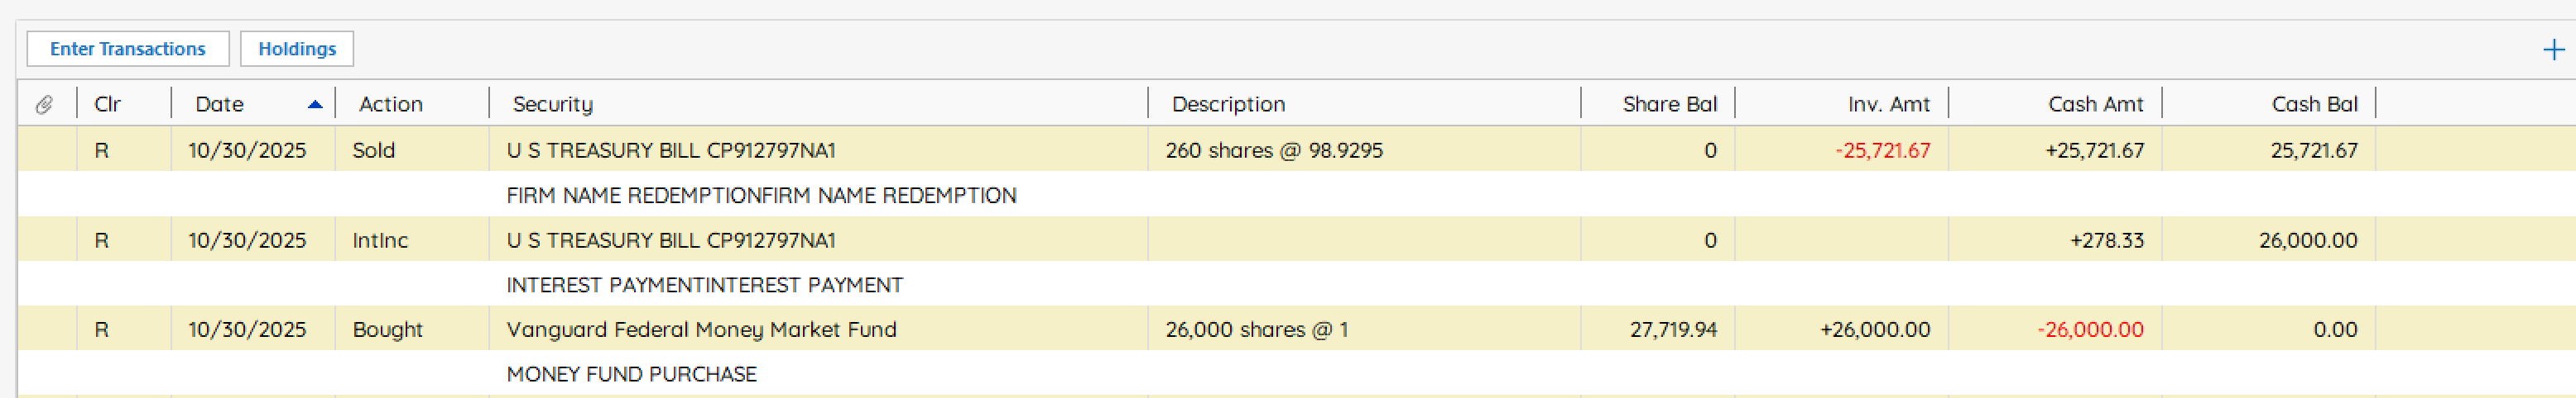Click the Cash Amt column header
This screenshot has height=398, width=2576.
2094,104
